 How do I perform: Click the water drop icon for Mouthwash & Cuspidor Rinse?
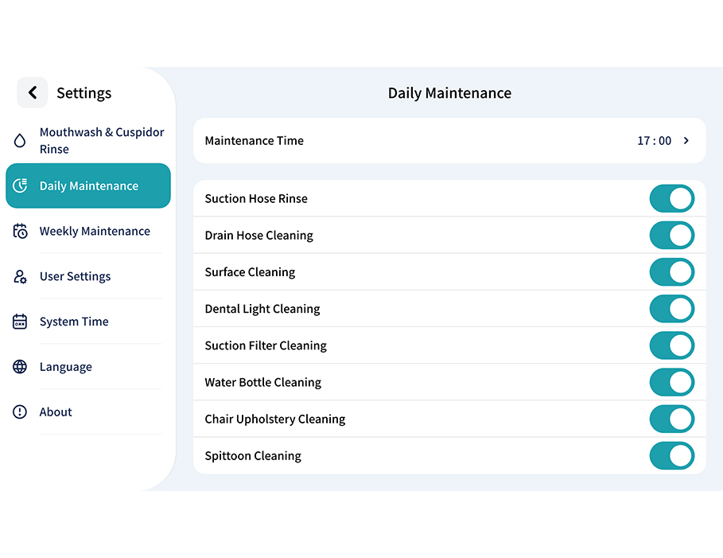[20, 141]
